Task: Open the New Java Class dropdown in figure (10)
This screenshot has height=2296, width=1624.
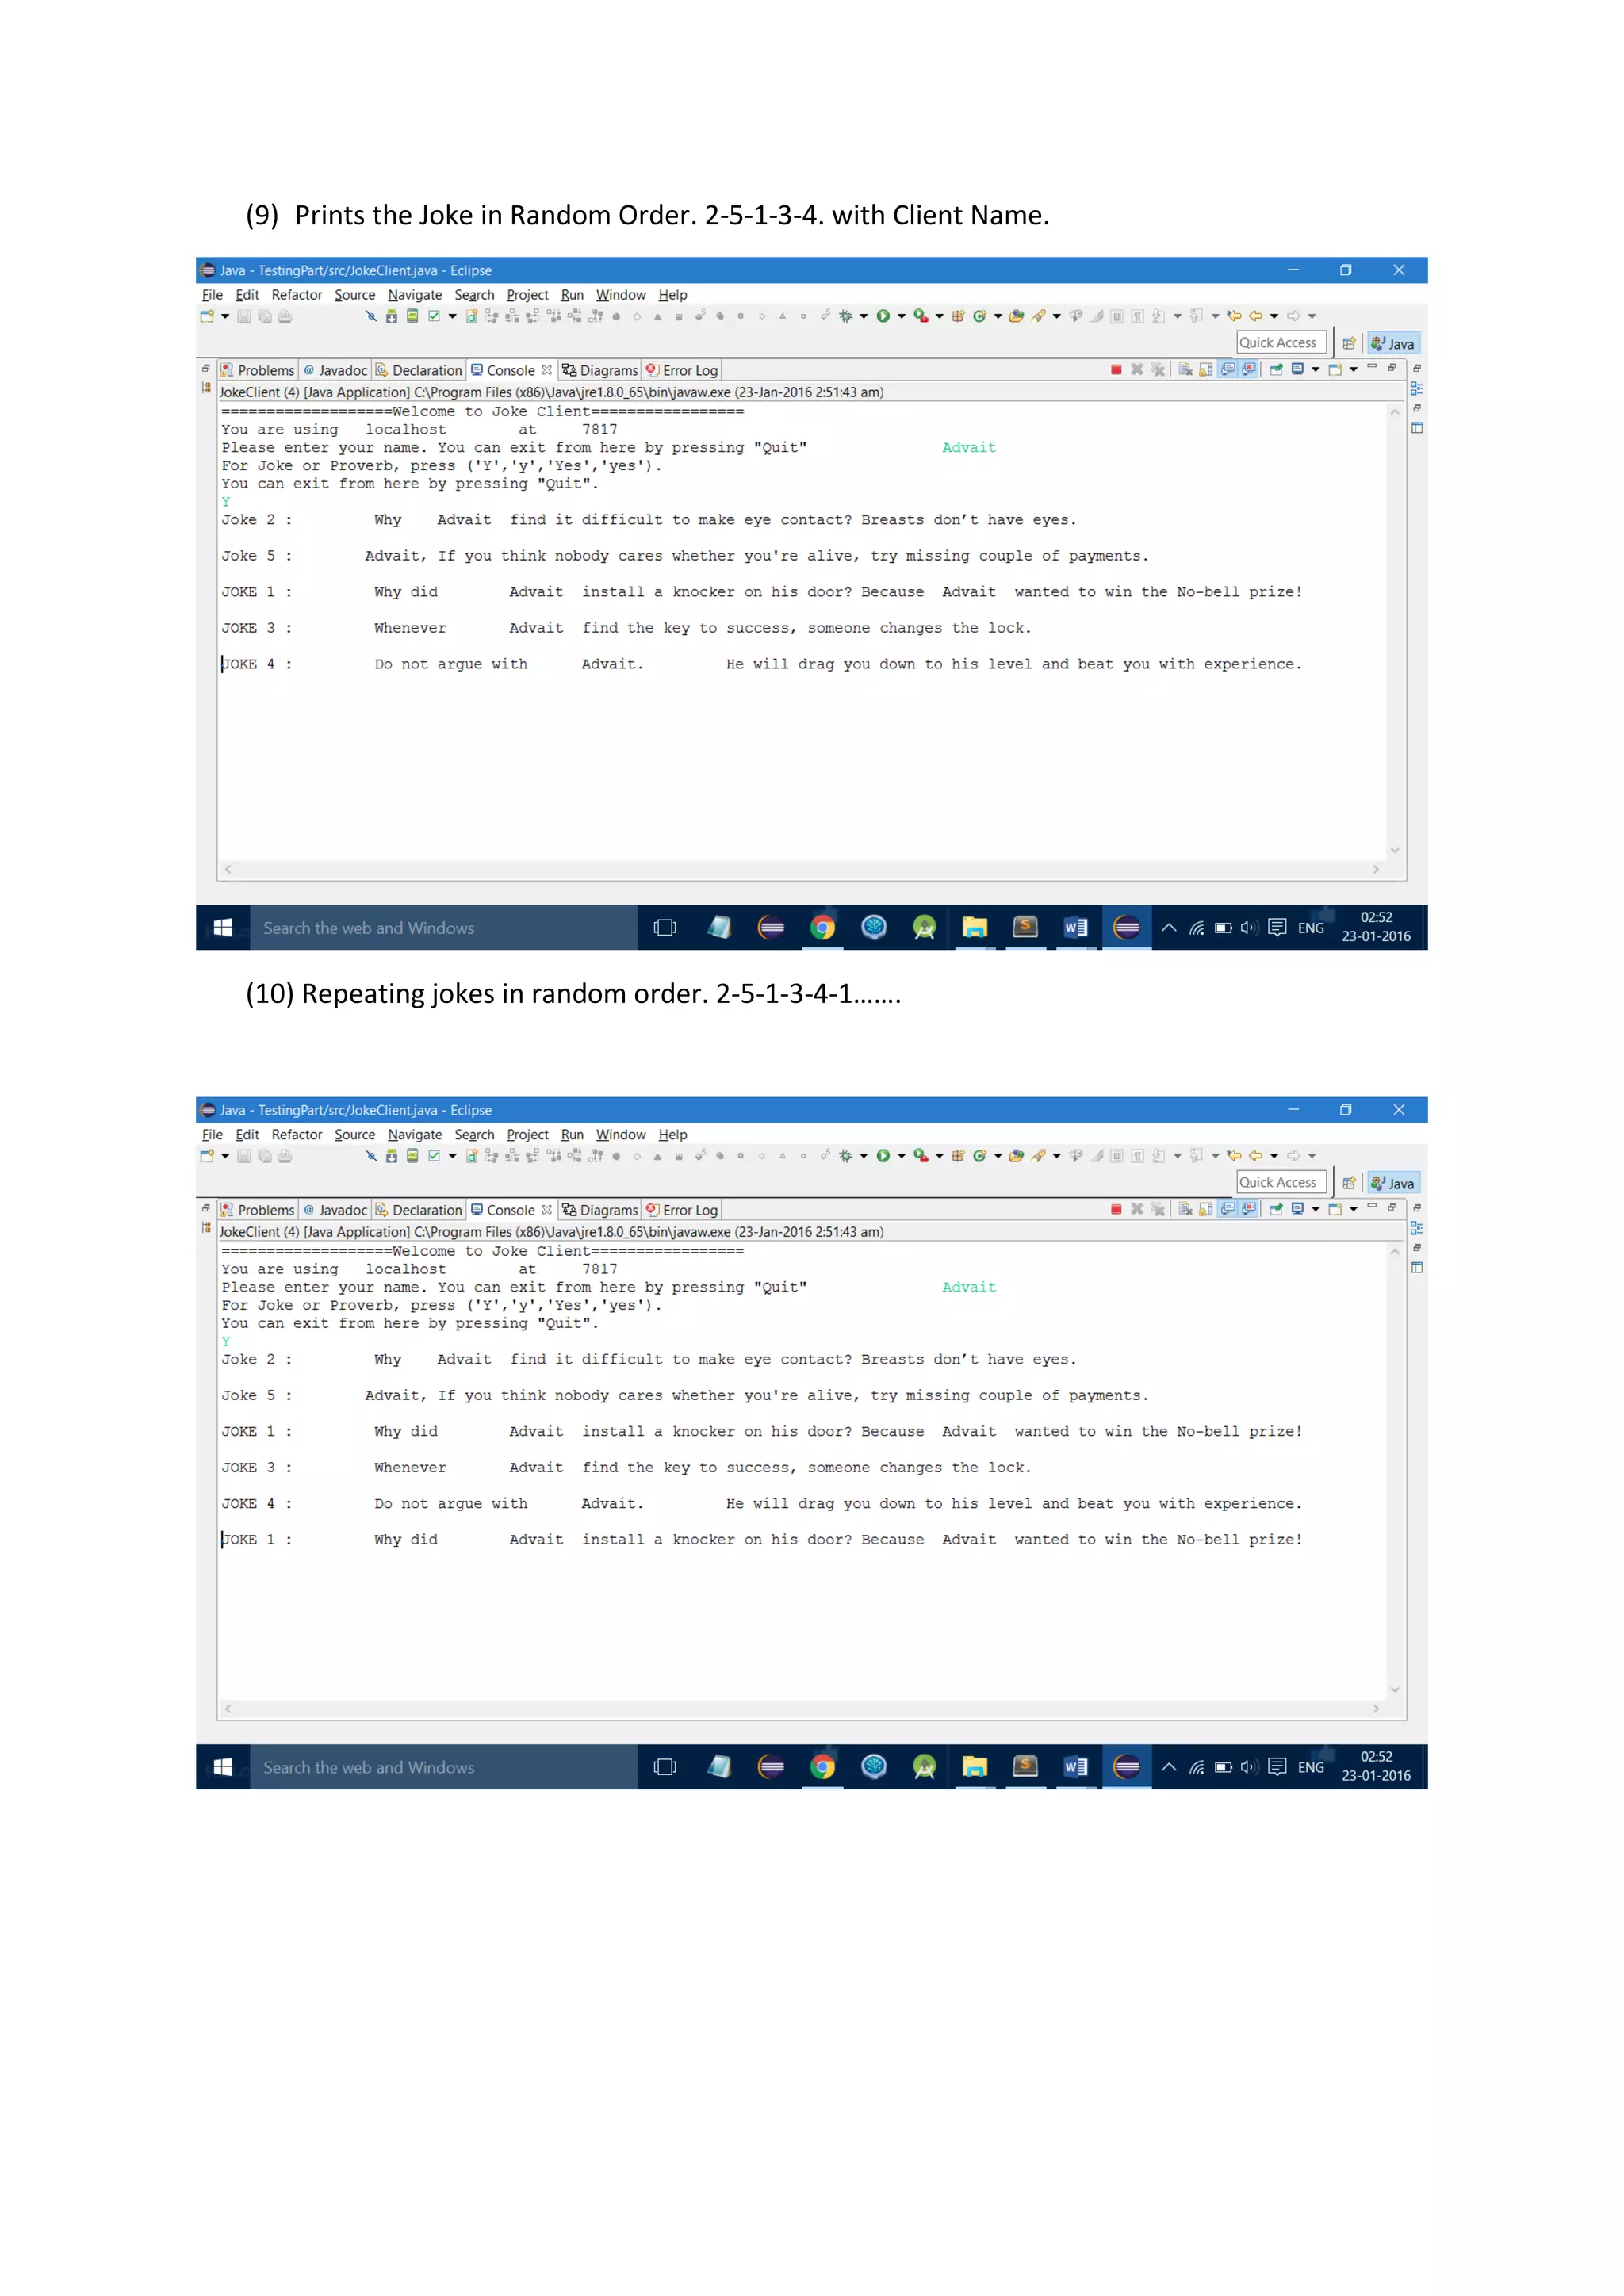Action: 998,1156
